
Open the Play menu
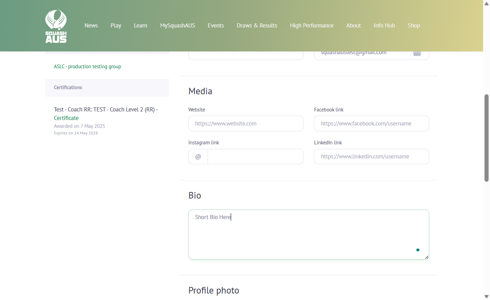tap(116, 25)
